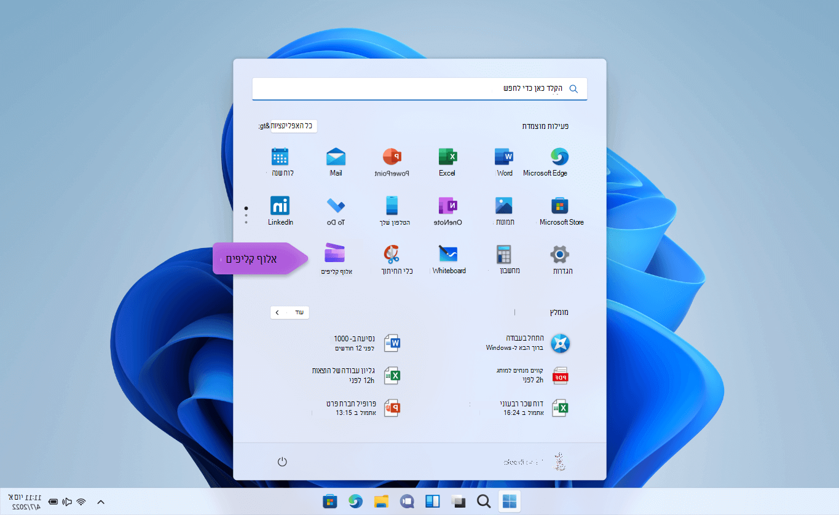Screen dimensions: 839x515
Task: Launch the Clipchamp app (אלוף קליפים) tile
Action: click(336, 254)
